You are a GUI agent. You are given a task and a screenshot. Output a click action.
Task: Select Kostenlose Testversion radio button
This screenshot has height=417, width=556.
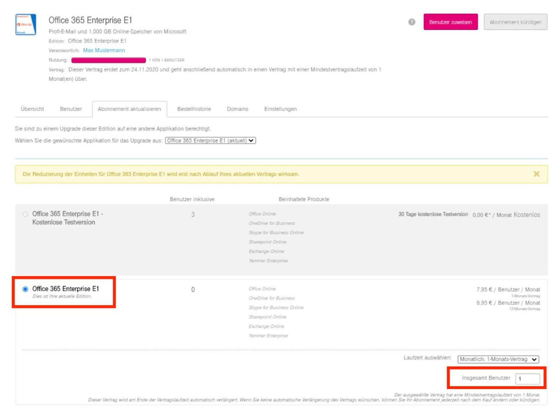pyautogui.click(x=25, y=214)
